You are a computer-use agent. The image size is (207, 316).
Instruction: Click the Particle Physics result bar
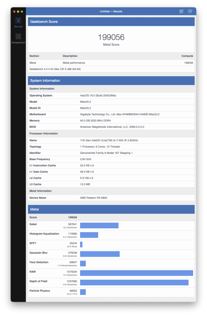pos(83,292)
